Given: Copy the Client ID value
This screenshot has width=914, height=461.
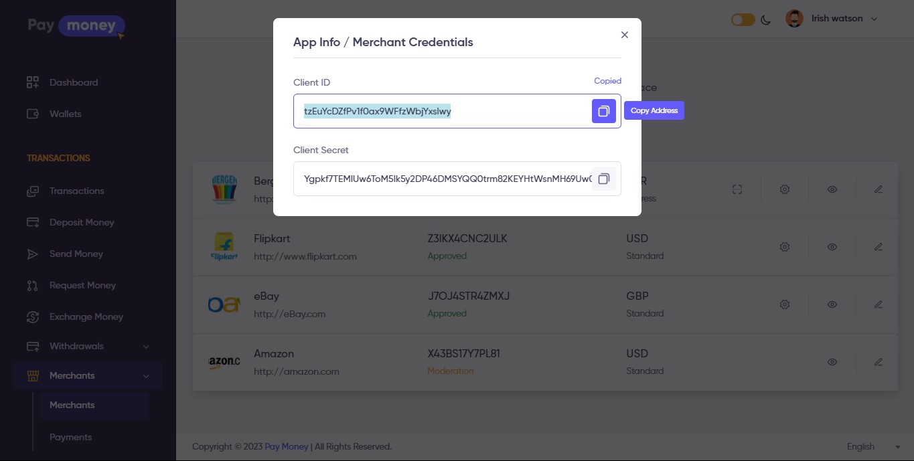Looking at the screenshot, I should pos(603,111).
